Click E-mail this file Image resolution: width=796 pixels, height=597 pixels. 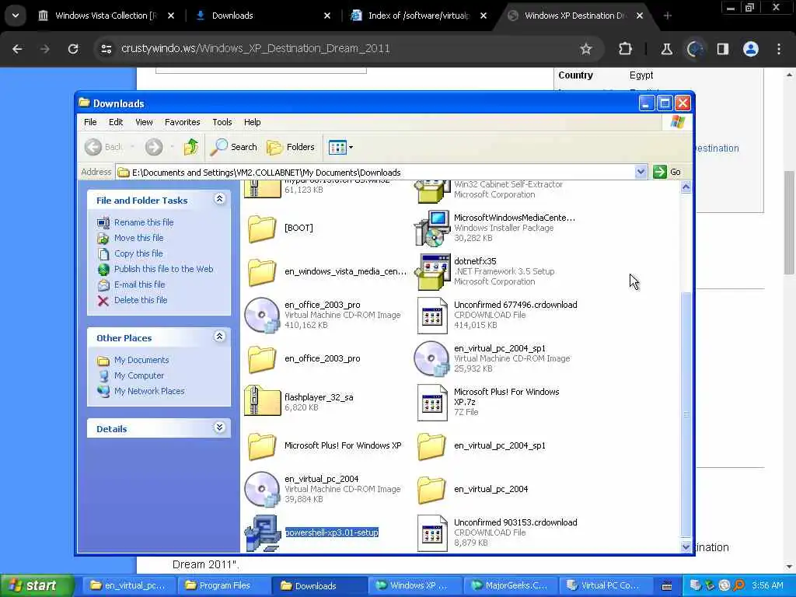[139, 285]
